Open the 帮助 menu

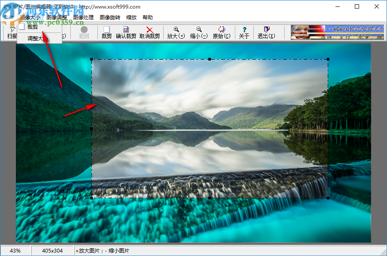pyautogui.click(x=148, y=18)
